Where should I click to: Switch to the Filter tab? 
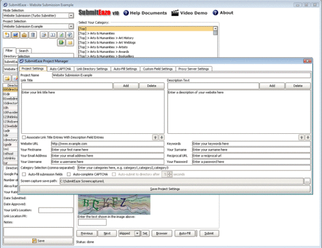click(x=9, y=51)
